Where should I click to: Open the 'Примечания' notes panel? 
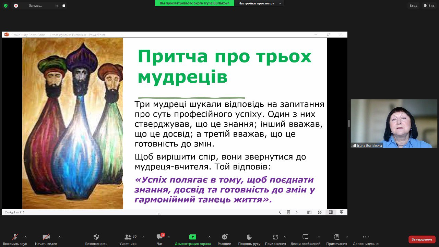(336, 239)
